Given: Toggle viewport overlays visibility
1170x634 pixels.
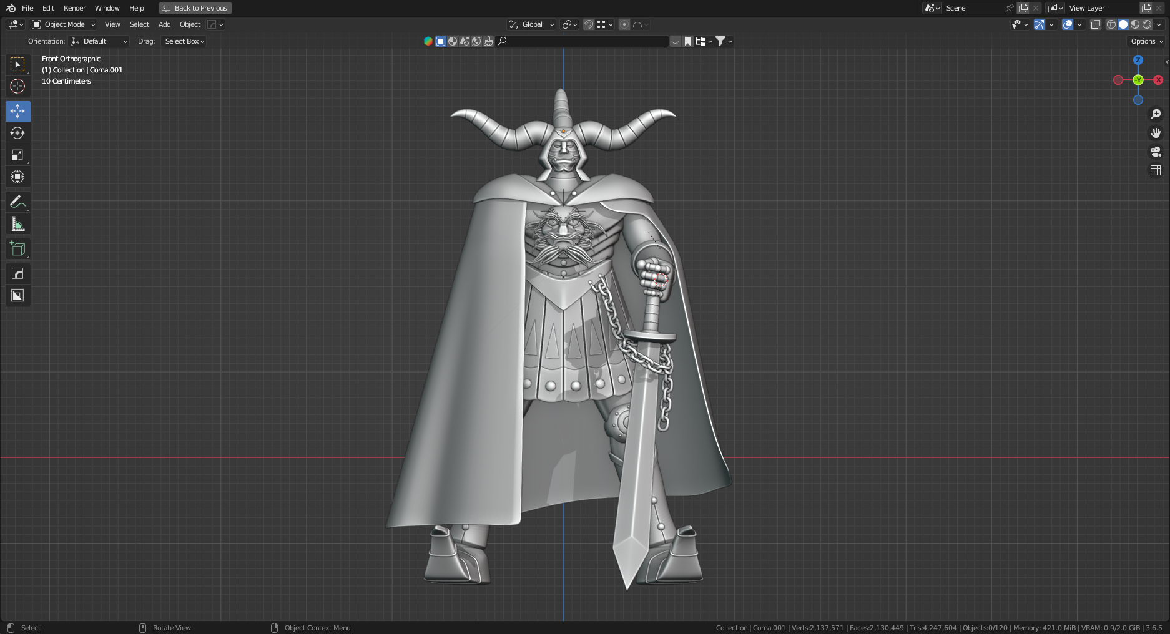Looking at the screenshot, I should coord(1068,24).
